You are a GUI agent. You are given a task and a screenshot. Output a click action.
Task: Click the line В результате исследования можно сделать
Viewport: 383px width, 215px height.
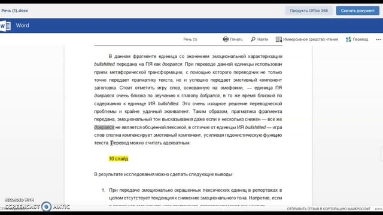(163, 174)
